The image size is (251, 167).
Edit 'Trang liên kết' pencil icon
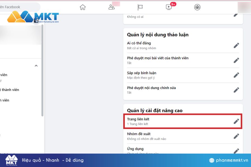(x=236, y=121)
